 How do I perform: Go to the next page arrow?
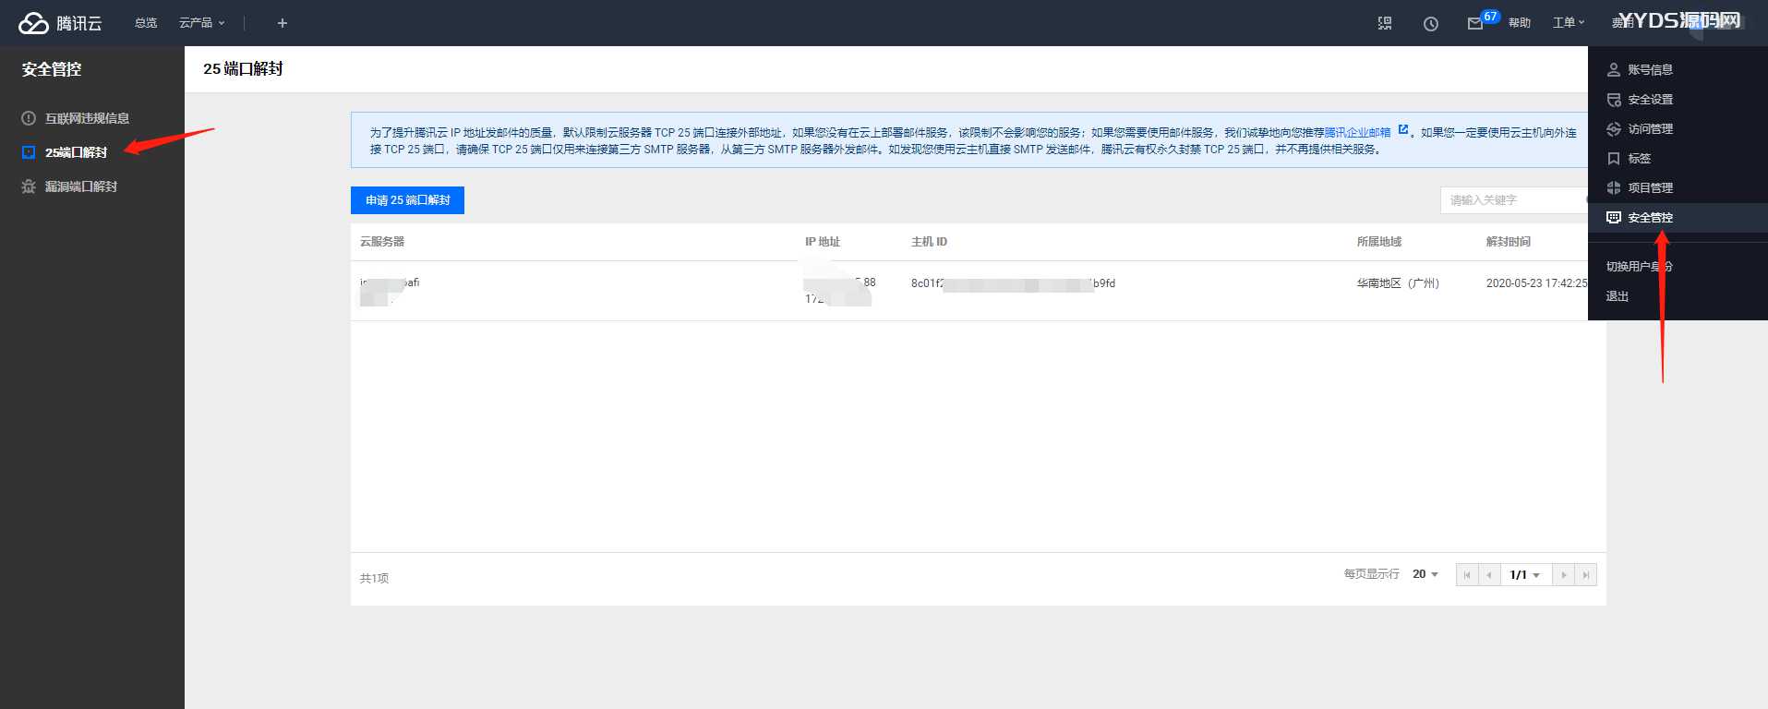[1563, 575]
